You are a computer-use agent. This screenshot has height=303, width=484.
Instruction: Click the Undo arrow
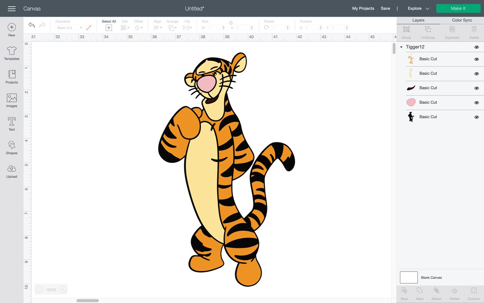click(x=31, y=25)
